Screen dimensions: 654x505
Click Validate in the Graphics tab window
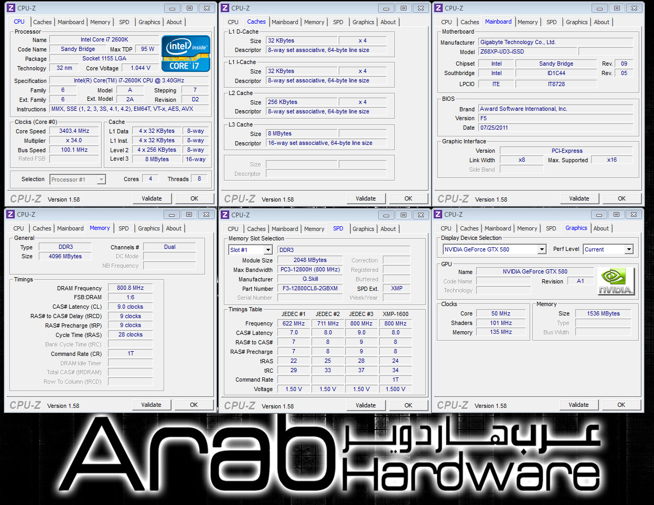578,405
